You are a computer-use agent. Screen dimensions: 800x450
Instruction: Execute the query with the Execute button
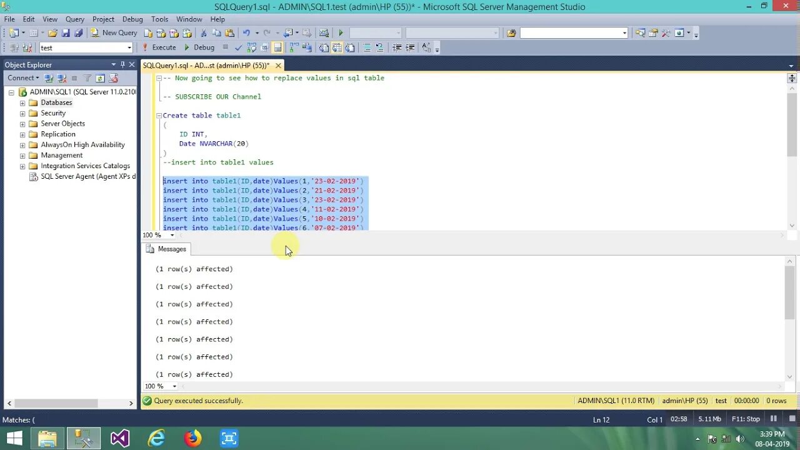[159, 47]
